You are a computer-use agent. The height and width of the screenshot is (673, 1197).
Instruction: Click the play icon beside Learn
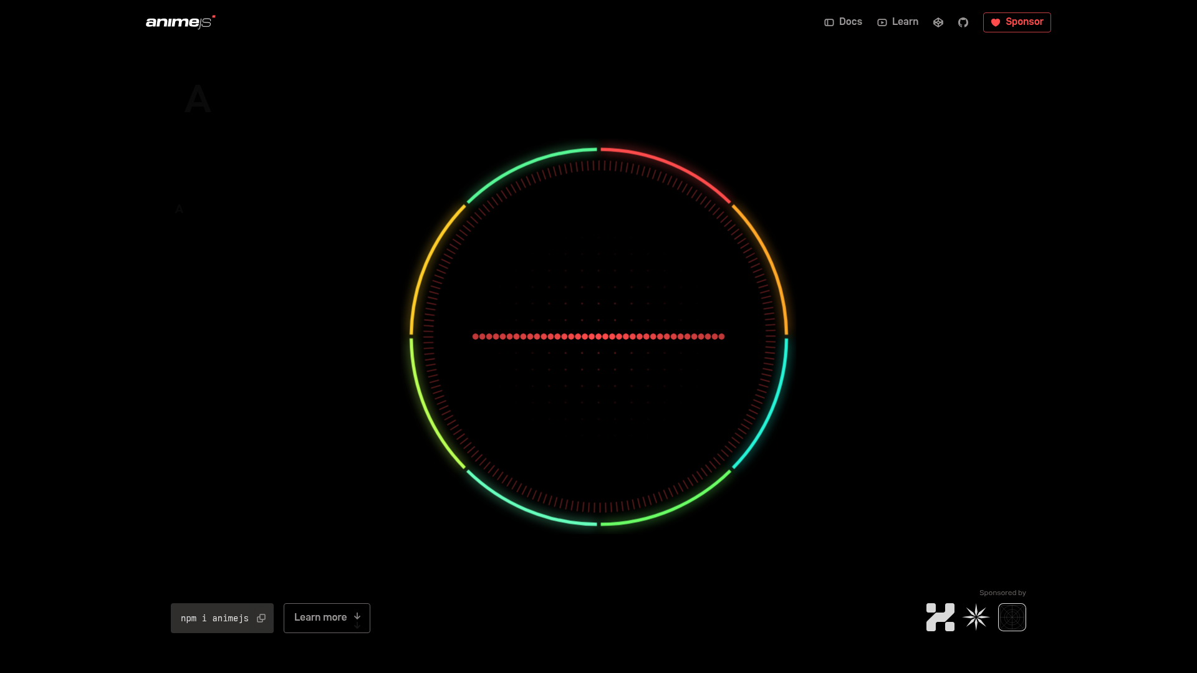tap(882, 22)
